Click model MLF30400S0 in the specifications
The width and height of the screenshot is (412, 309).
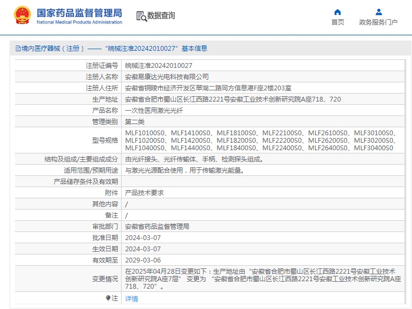click(373, 148)
